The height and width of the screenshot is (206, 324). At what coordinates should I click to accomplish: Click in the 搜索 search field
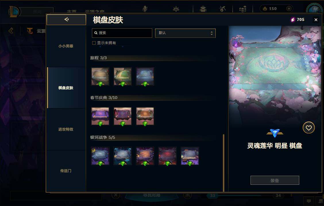(x=122, y=33)
